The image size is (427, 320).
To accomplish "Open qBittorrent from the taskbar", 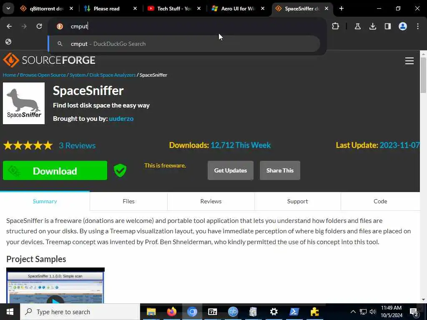I will tap(233, 312).
